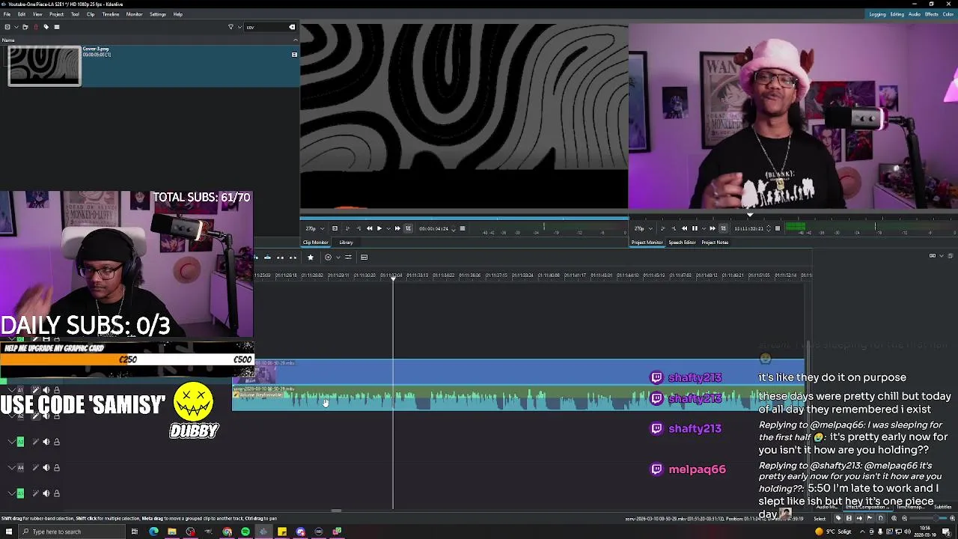The width and height of the screenshot is (958, 539).
Task: Open track effects for track A3
Action: (x=35, y=442)
